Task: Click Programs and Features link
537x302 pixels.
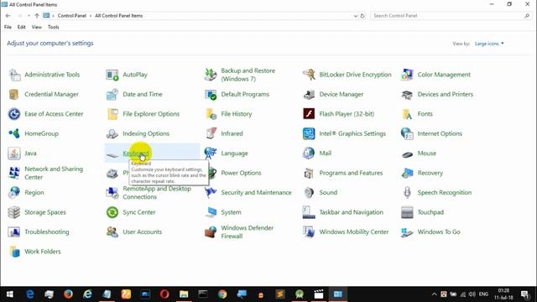Action: pyautogui.click(x=351, y=173)
